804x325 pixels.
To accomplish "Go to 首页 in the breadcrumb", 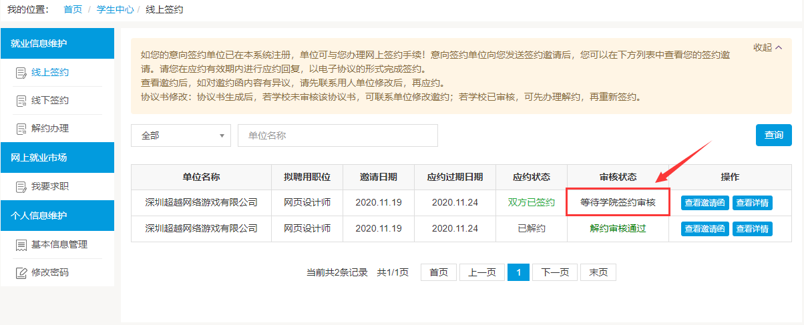I will coord(73,10).
